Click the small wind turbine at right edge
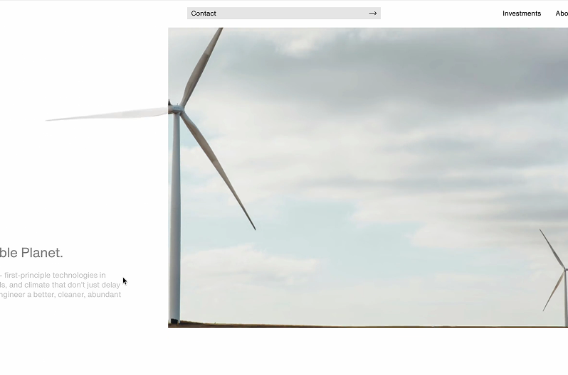The image size is (568, 375). tap(559, 273)
